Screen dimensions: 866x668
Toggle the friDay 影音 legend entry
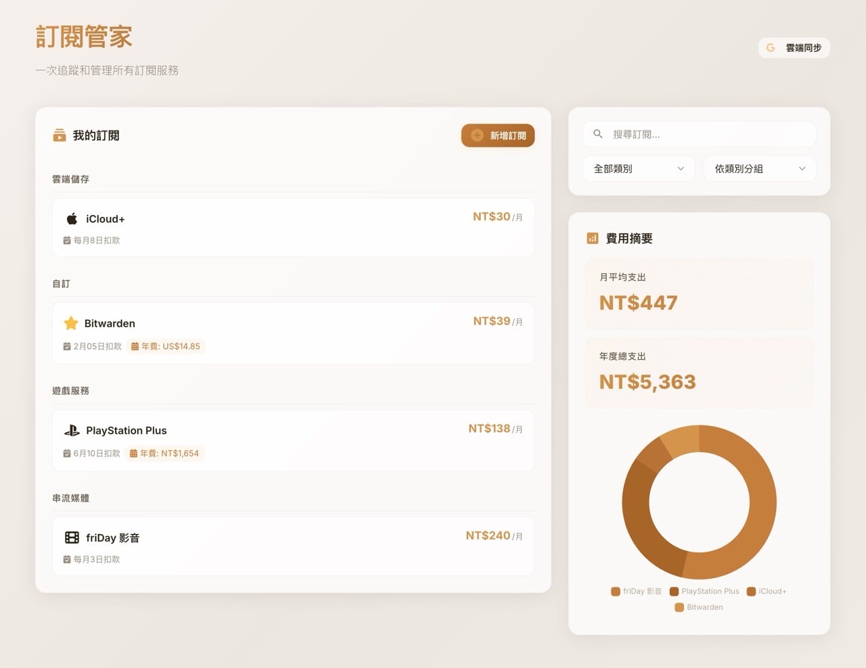coord(636,591)
